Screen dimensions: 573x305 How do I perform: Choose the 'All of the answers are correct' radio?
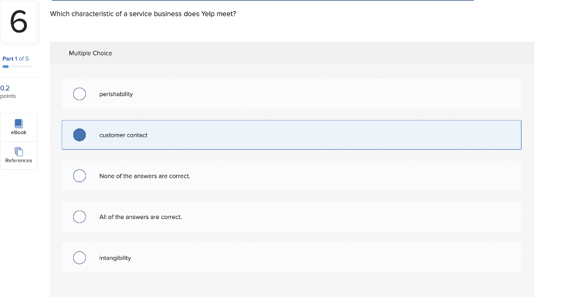pyautogui.click(x=79, y=217)
